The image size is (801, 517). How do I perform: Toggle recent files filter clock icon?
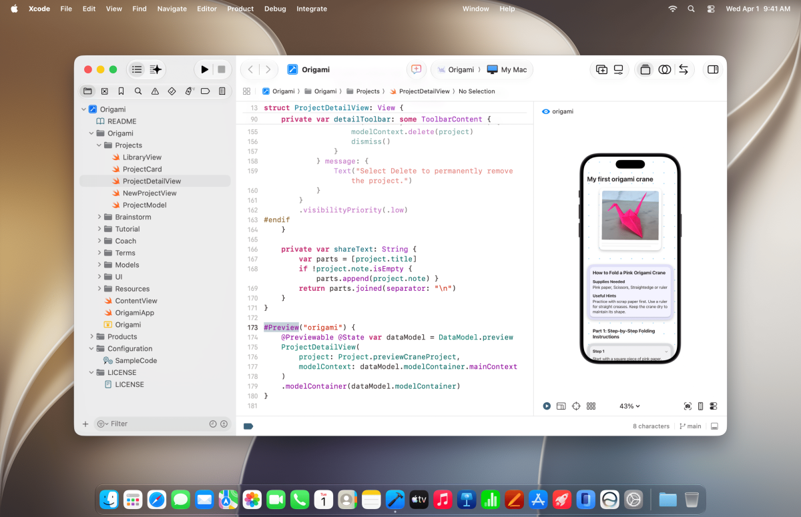[x=213, y=424]
